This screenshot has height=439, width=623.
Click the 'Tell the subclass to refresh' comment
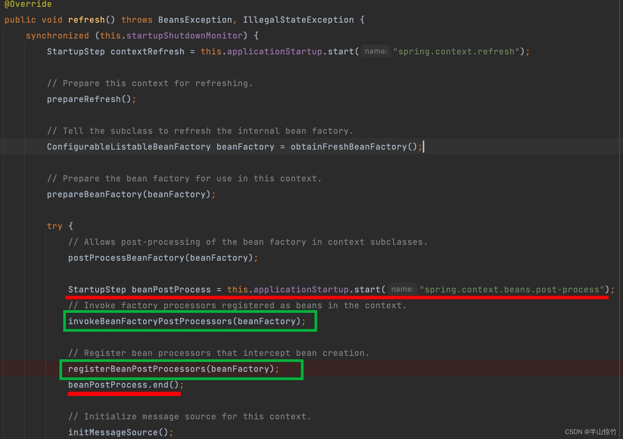tap(200, 131)
